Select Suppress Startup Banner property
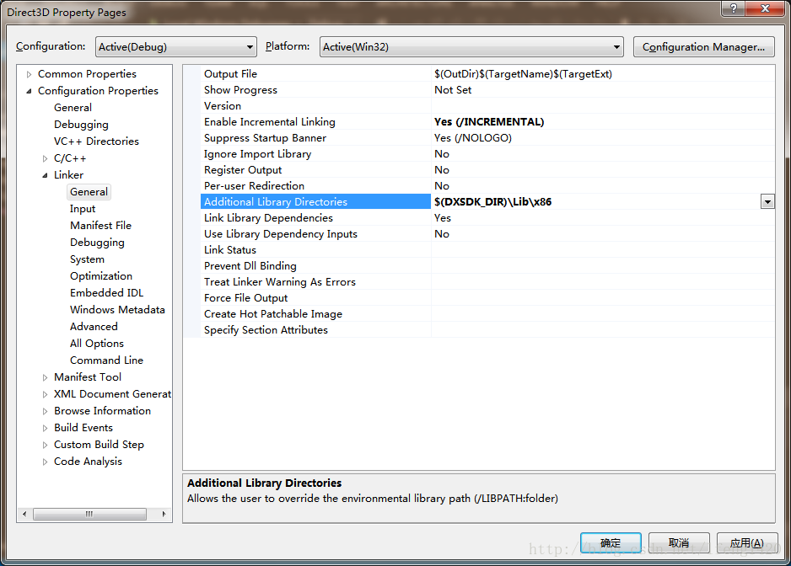This screenshot has width=791, height=566. click(315, 138)
